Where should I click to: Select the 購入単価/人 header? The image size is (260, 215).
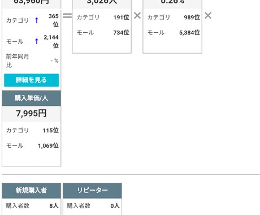pos(32,98)
